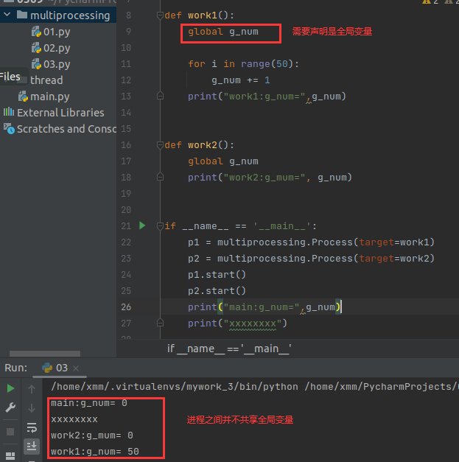Click console output 'work2:g_mum= 0'
459x462 pixels.
coord(92,435)
